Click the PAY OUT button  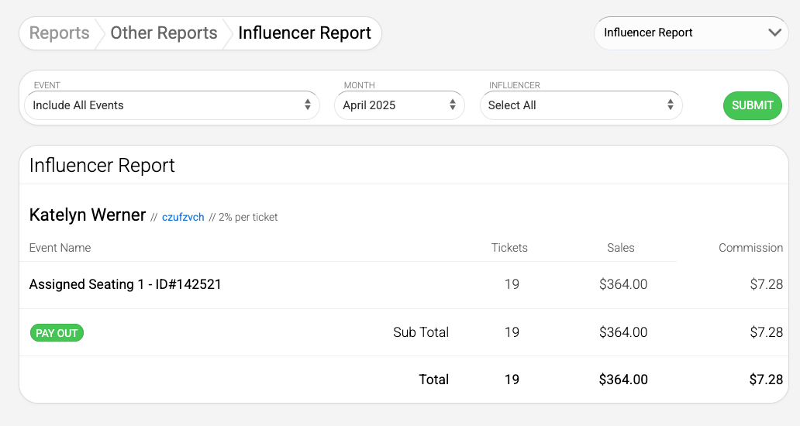57,333
